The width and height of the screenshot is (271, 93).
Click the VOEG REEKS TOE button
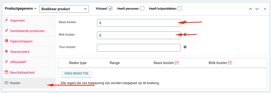pyautogui.click(x=76, y=73)
